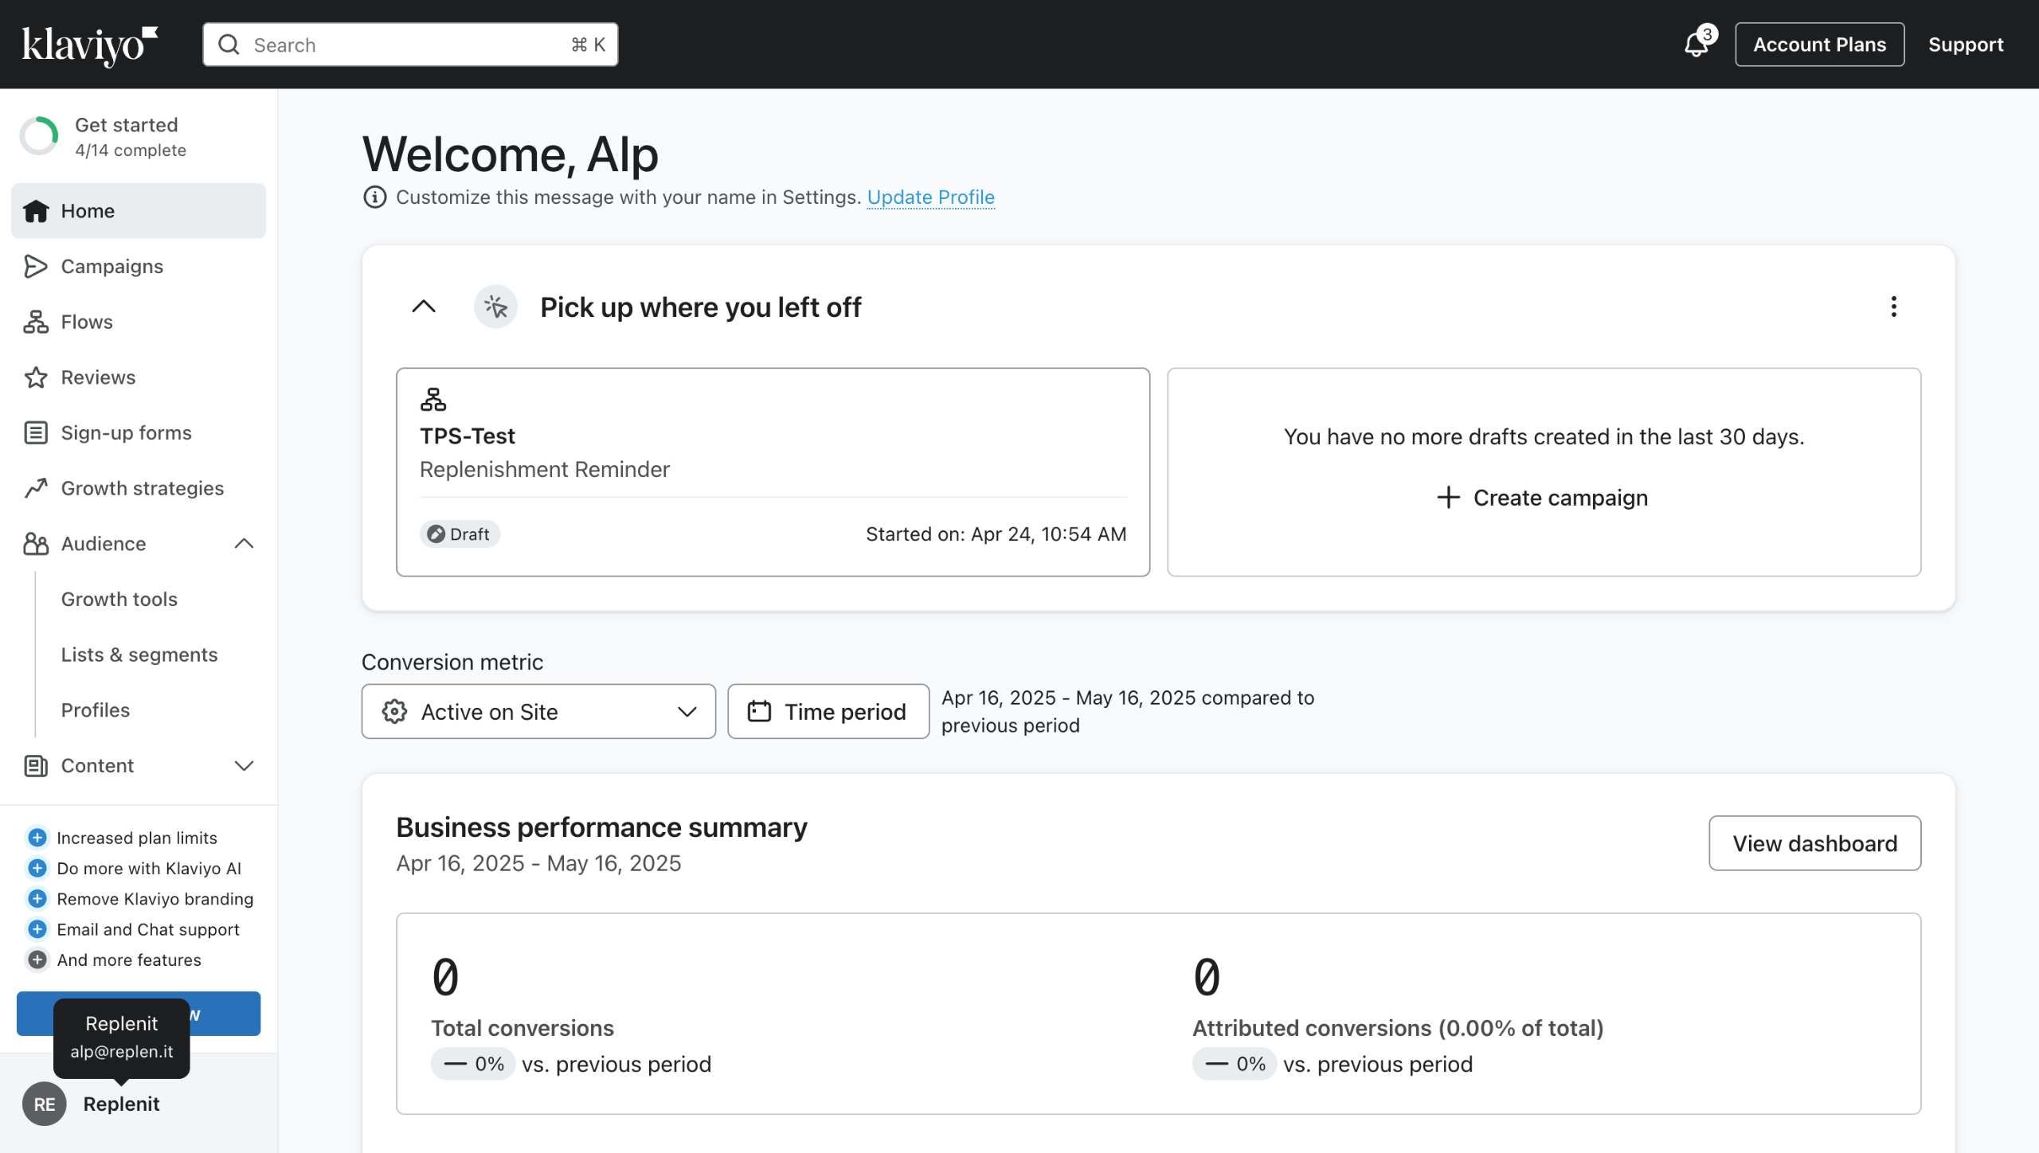Click the Growth strategies trend icon
Viewport: 2039px width, 1153px height.
point(36,488)
